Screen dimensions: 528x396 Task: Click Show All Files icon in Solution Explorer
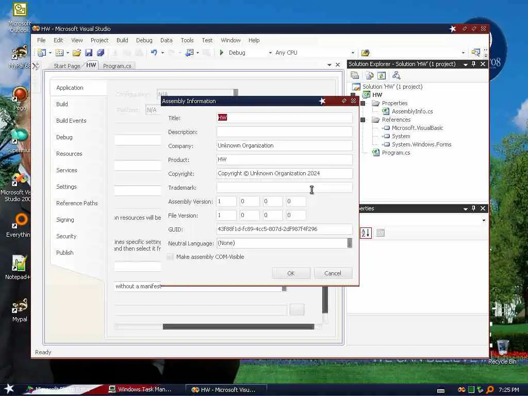pyautogui.click(x=370, y=75)
